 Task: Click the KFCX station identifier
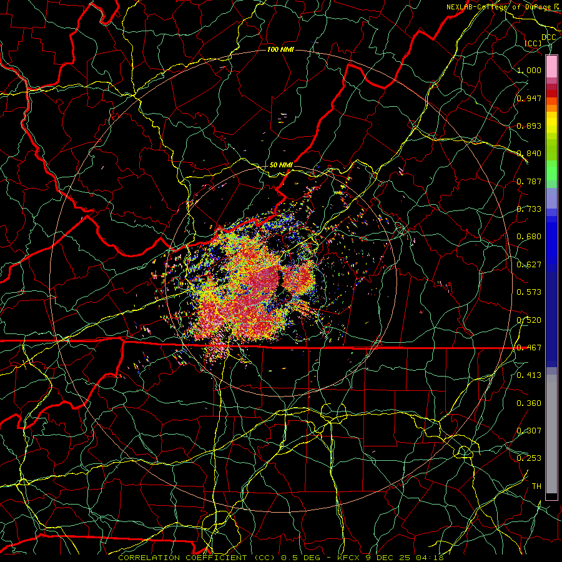coord(349,558)
